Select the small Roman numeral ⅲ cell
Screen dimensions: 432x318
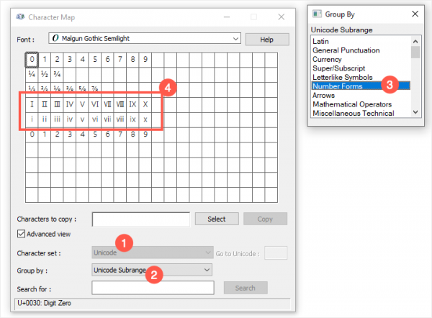click(x=57, y=119)
